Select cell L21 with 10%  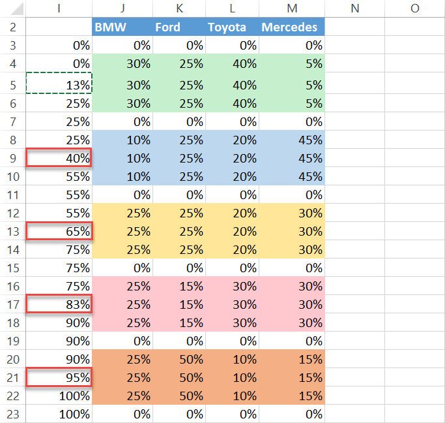click(232, 377)
